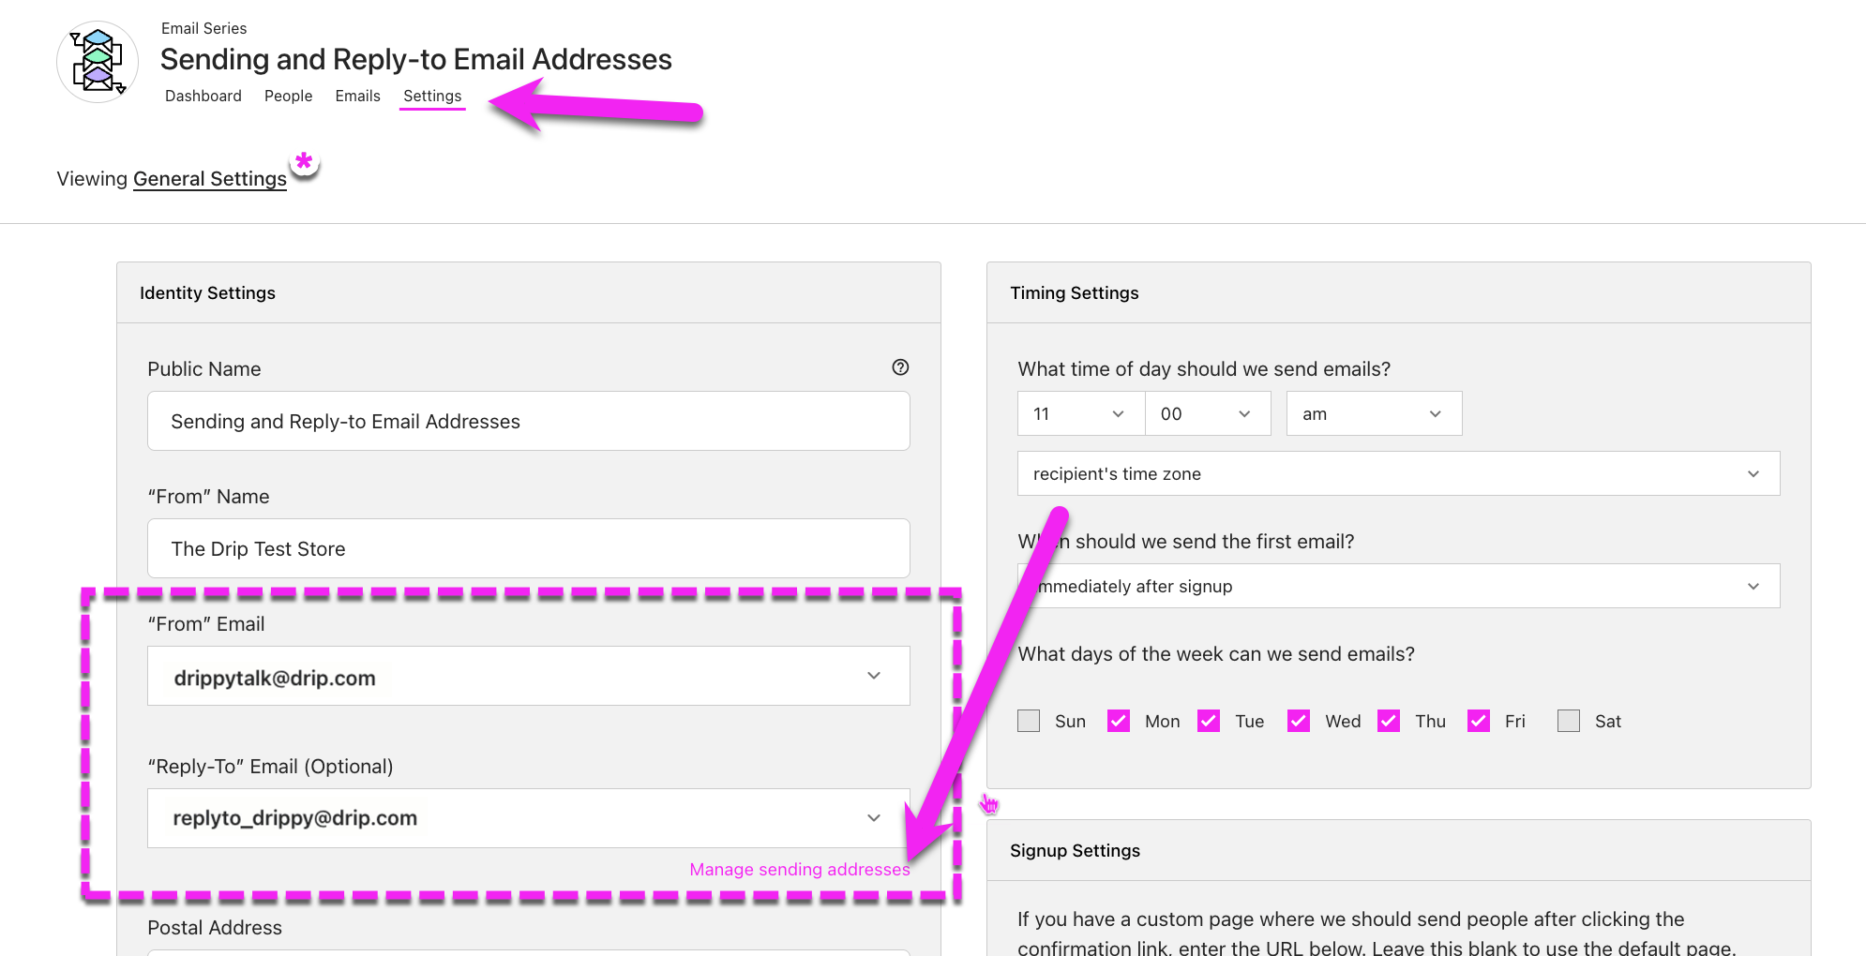Open the Immediately after signup dropdown
Screen dimensions: 1866x956
[x=1398, y=586]
